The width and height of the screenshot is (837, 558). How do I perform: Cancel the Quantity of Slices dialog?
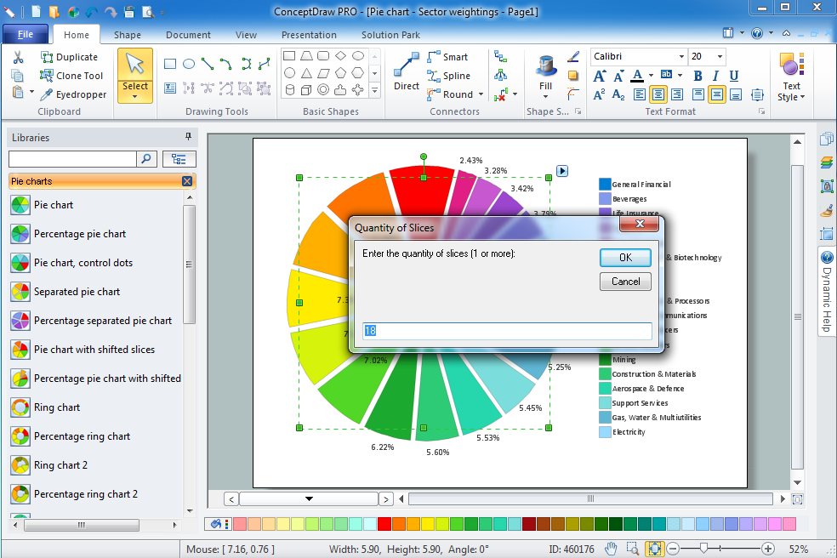pos(625,282)
